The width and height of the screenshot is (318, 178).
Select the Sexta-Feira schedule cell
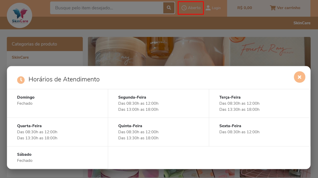(259, 132)
